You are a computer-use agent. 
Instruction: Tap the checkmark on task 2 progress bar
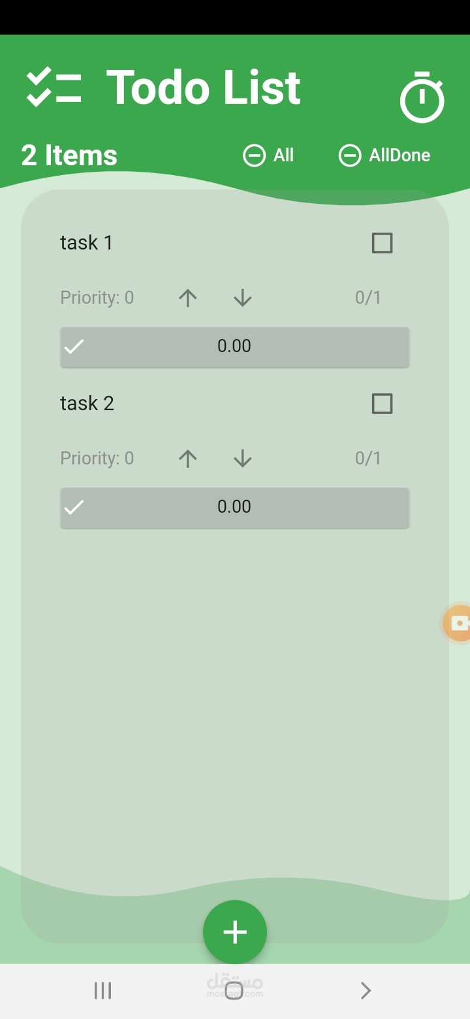click(74, 507)
